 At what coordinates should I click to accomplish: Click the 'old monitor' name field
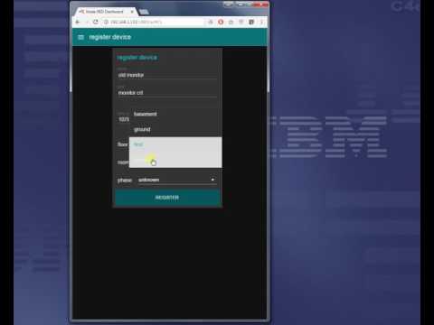[x=167, y=75]
